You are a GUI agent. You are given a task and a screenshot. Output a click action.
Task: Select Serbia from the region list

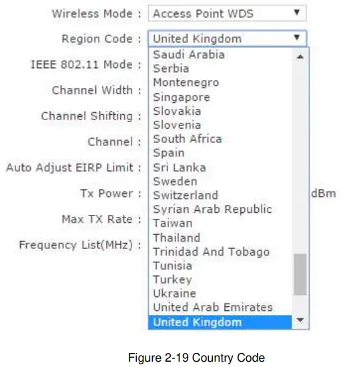point(220,69)
